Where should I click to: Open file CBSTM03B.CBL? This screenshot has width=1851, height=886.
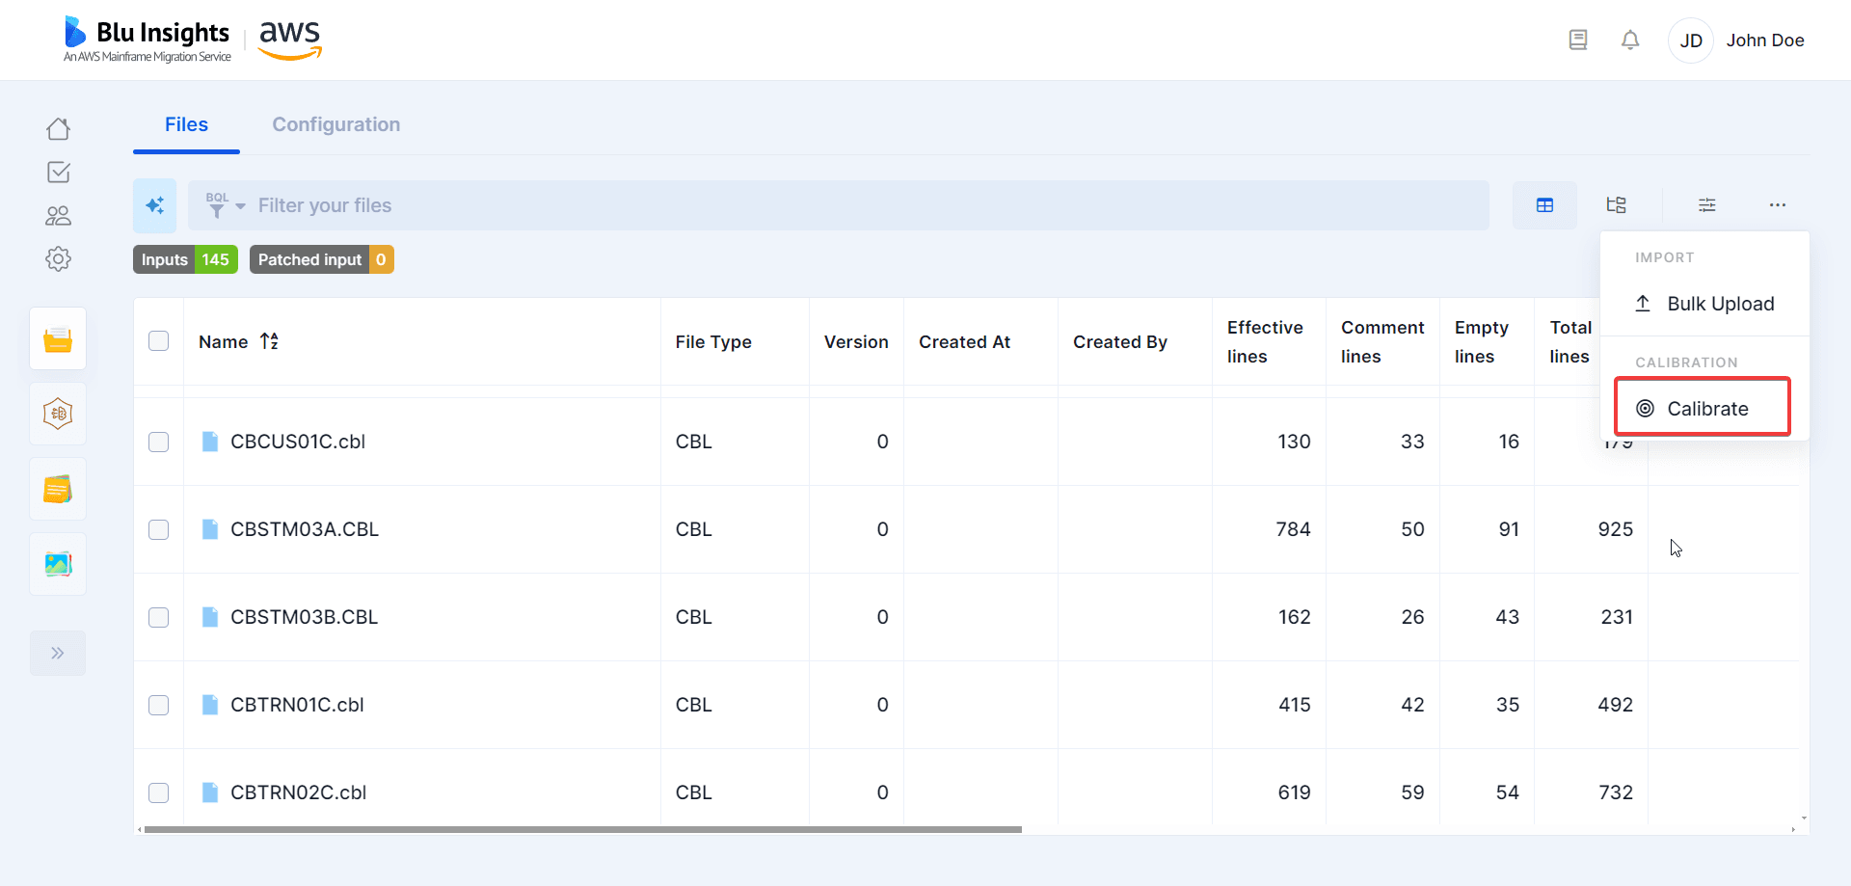tap(305, 617)
